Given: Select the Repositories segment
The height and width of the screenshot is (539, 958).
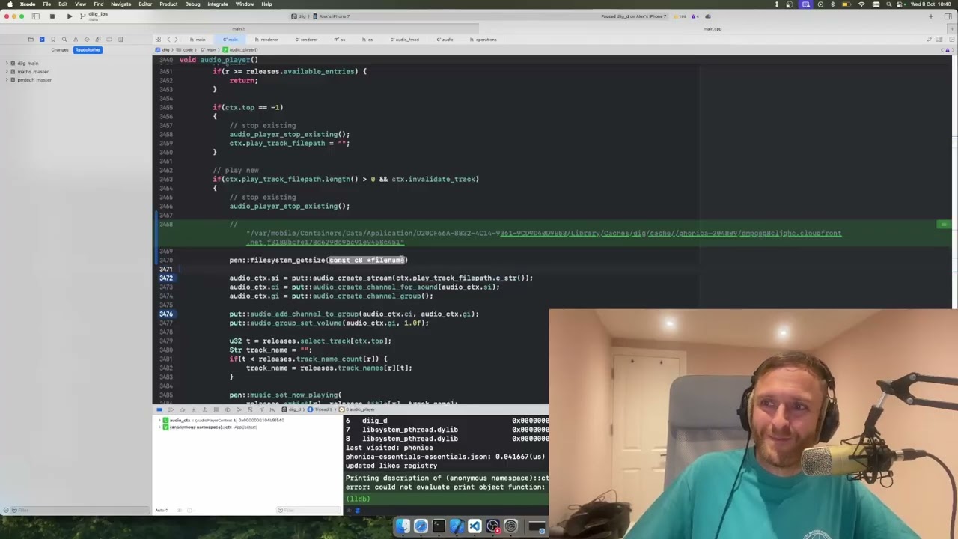Looking at the screenshot, I should tap(88, 49).
